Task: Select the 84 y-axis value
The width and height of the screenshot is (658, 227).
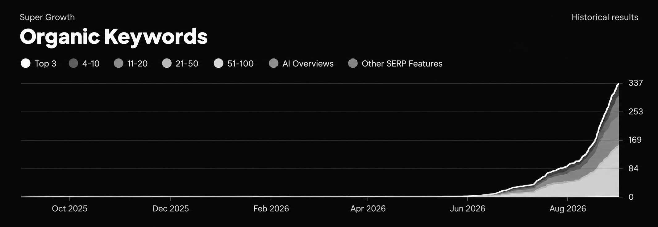Action: 633,169
